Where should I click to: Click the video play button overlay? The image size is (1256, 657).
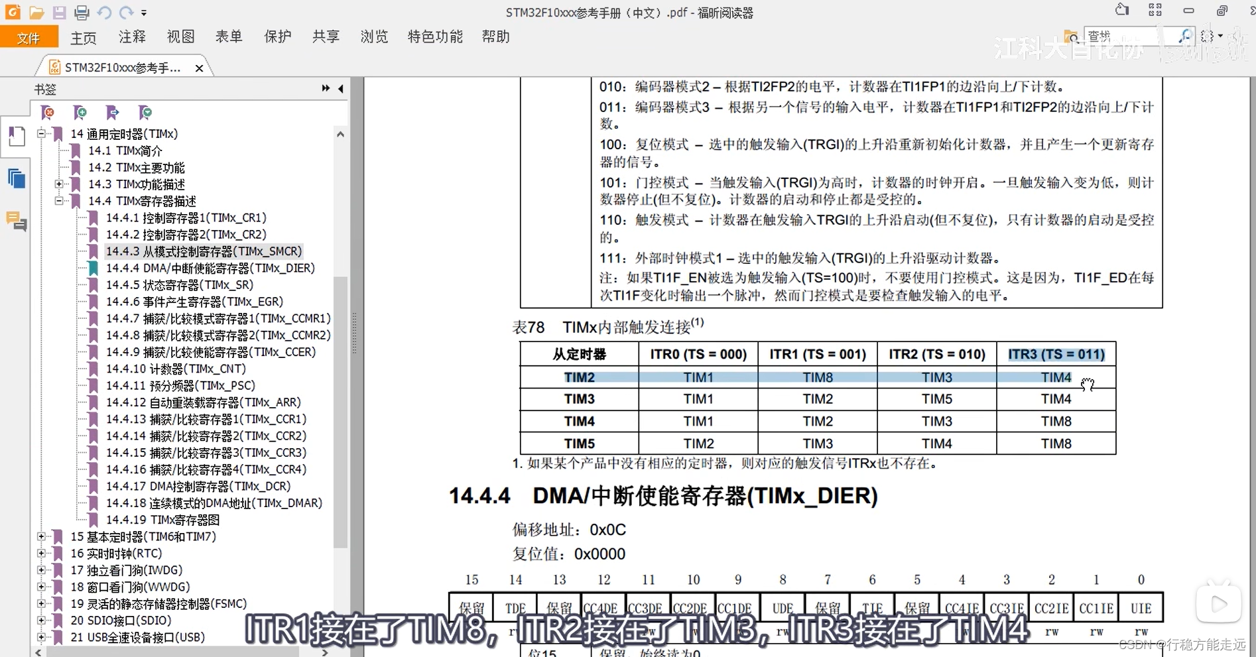(1218, 604)
